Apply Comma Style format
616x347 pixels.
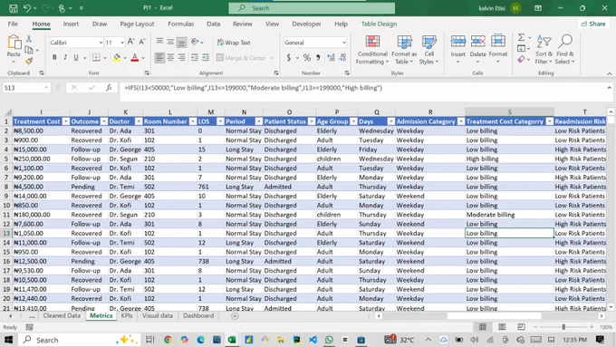point(318,58)
